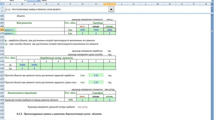
Task: Click the 'Наименование параметра' header cell
Action: (22, 93)
